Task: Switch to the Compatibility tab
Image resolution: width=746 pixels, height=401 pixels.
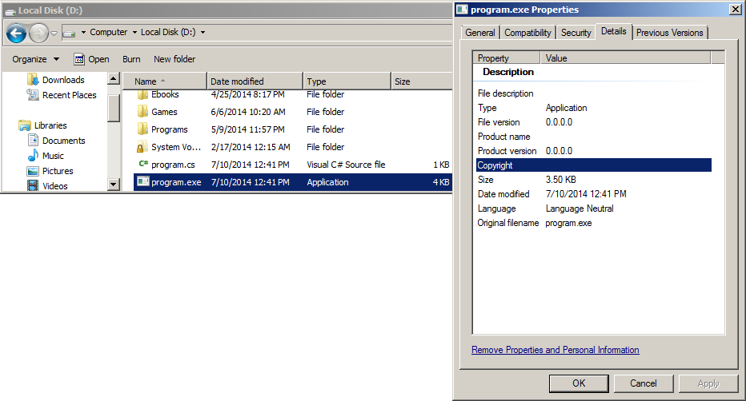Action: tap(527, 33)
